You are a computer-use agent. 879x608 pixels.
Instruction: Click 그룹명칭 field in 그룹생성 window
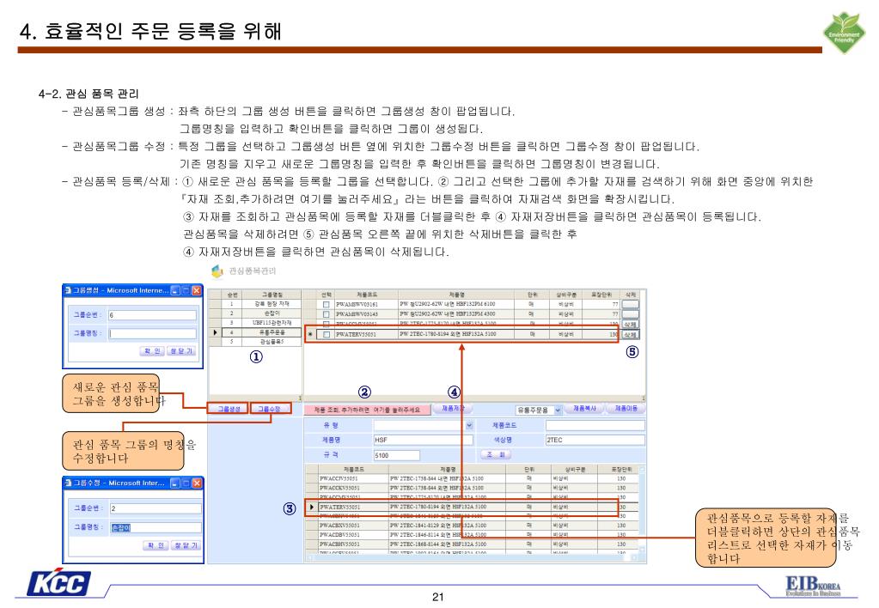click(x=152, y=333)
